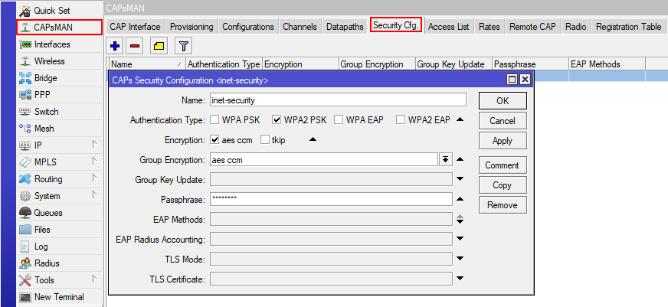This screenshot has width=668, height=307.
Task: Open CAPsMAN in the sidebar
Action: (x=59, y=28)
